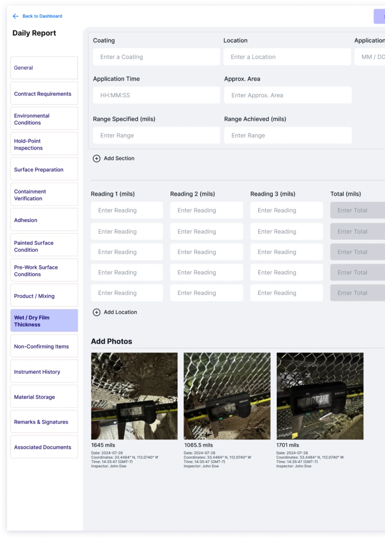The image size is (385, 539).
Task: Click the back arrow icon
Action: click(16, 16)
